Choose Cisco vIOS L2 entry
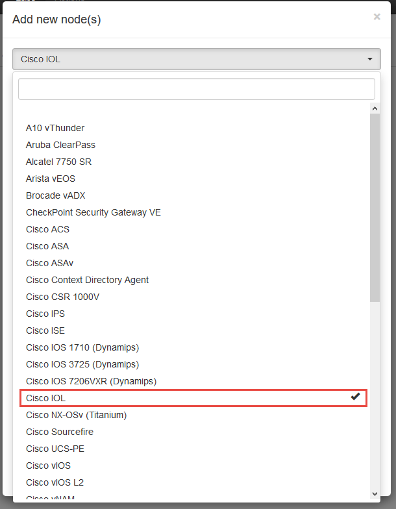Screen dimensions: 396x509 [x=193, y=482]
